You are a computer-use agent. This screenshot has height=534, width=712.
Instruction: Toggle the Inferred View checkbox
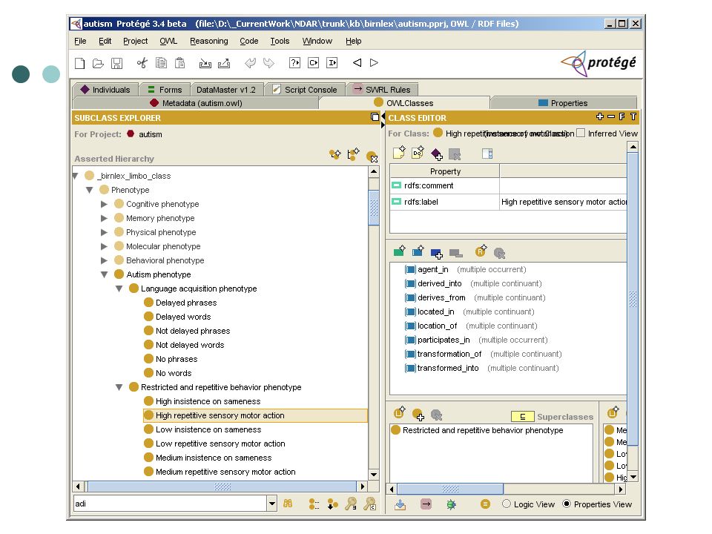coord(580,133)
